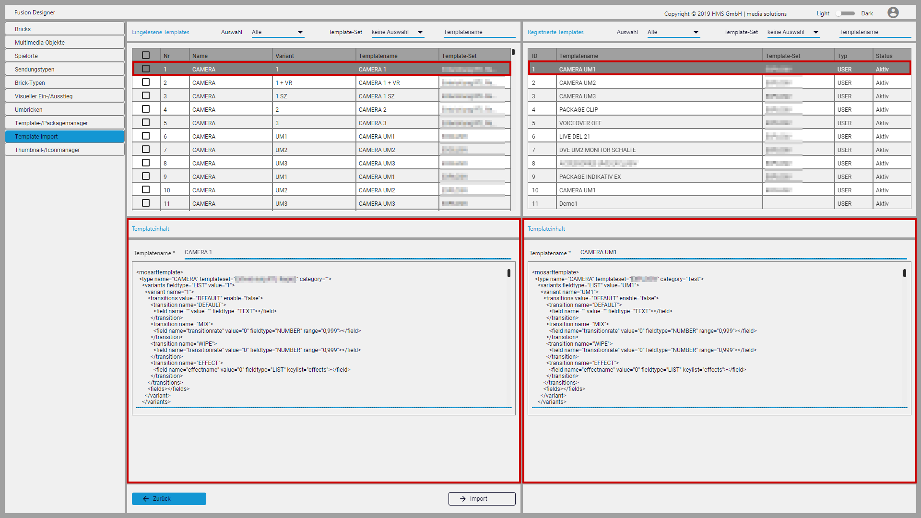Select the Demo1 template row

(x=657, y=203)
